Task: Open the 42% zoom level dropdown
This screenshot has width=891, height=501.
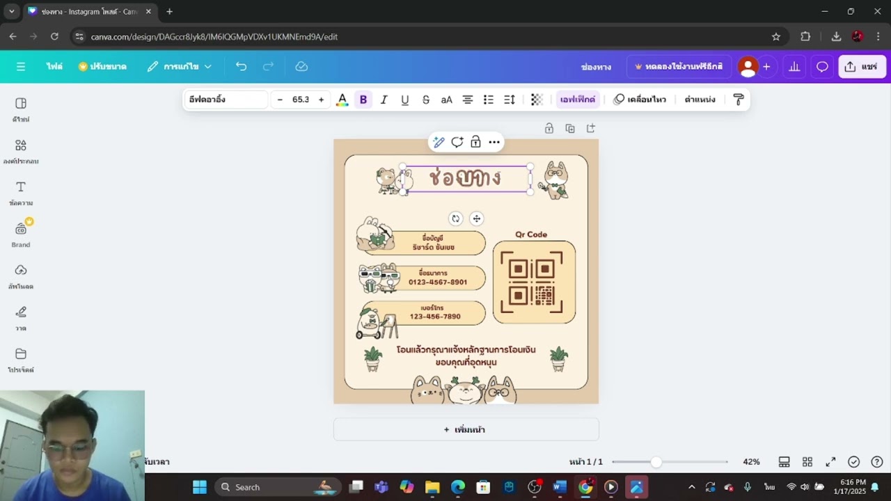Action: [751, 462]
